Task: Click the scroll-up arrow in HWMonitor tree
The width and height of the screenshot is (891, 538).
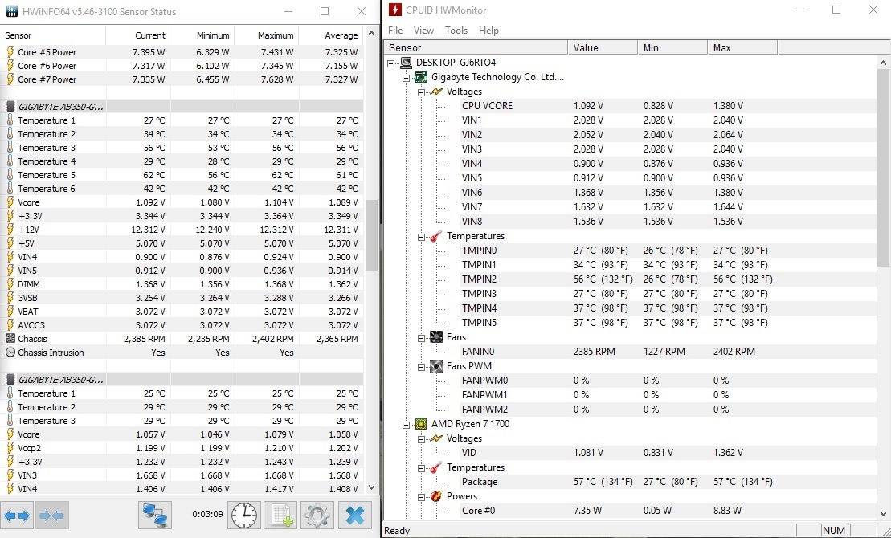Action: [x=883, y=63]
